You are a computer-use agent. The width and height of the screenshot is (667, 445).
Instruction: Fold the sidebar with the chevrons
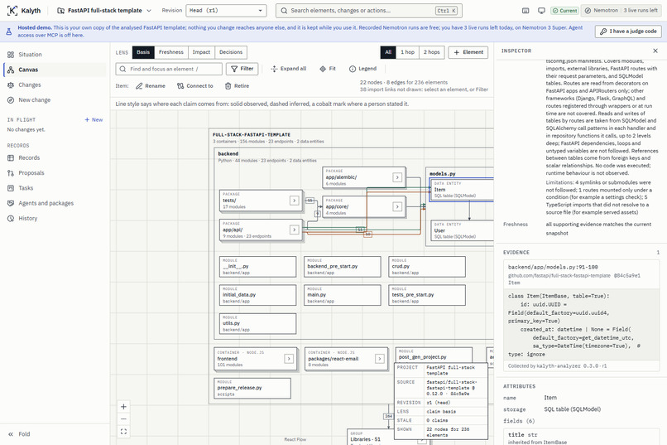[11, 434]
